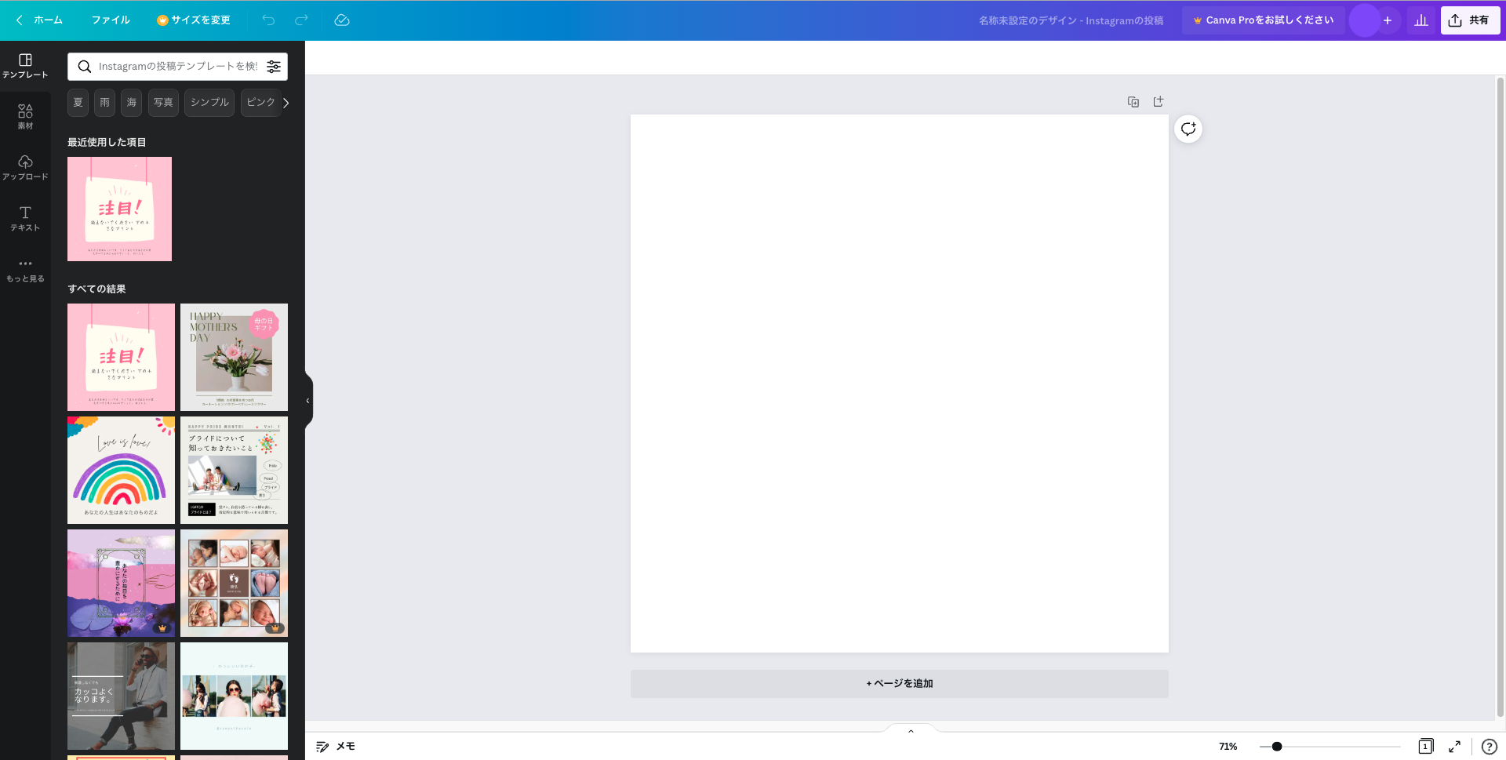Screen dimensions: 1506x760
Task: Click the ページを追加 button below the canvas
Action: (x=899, y=683)
